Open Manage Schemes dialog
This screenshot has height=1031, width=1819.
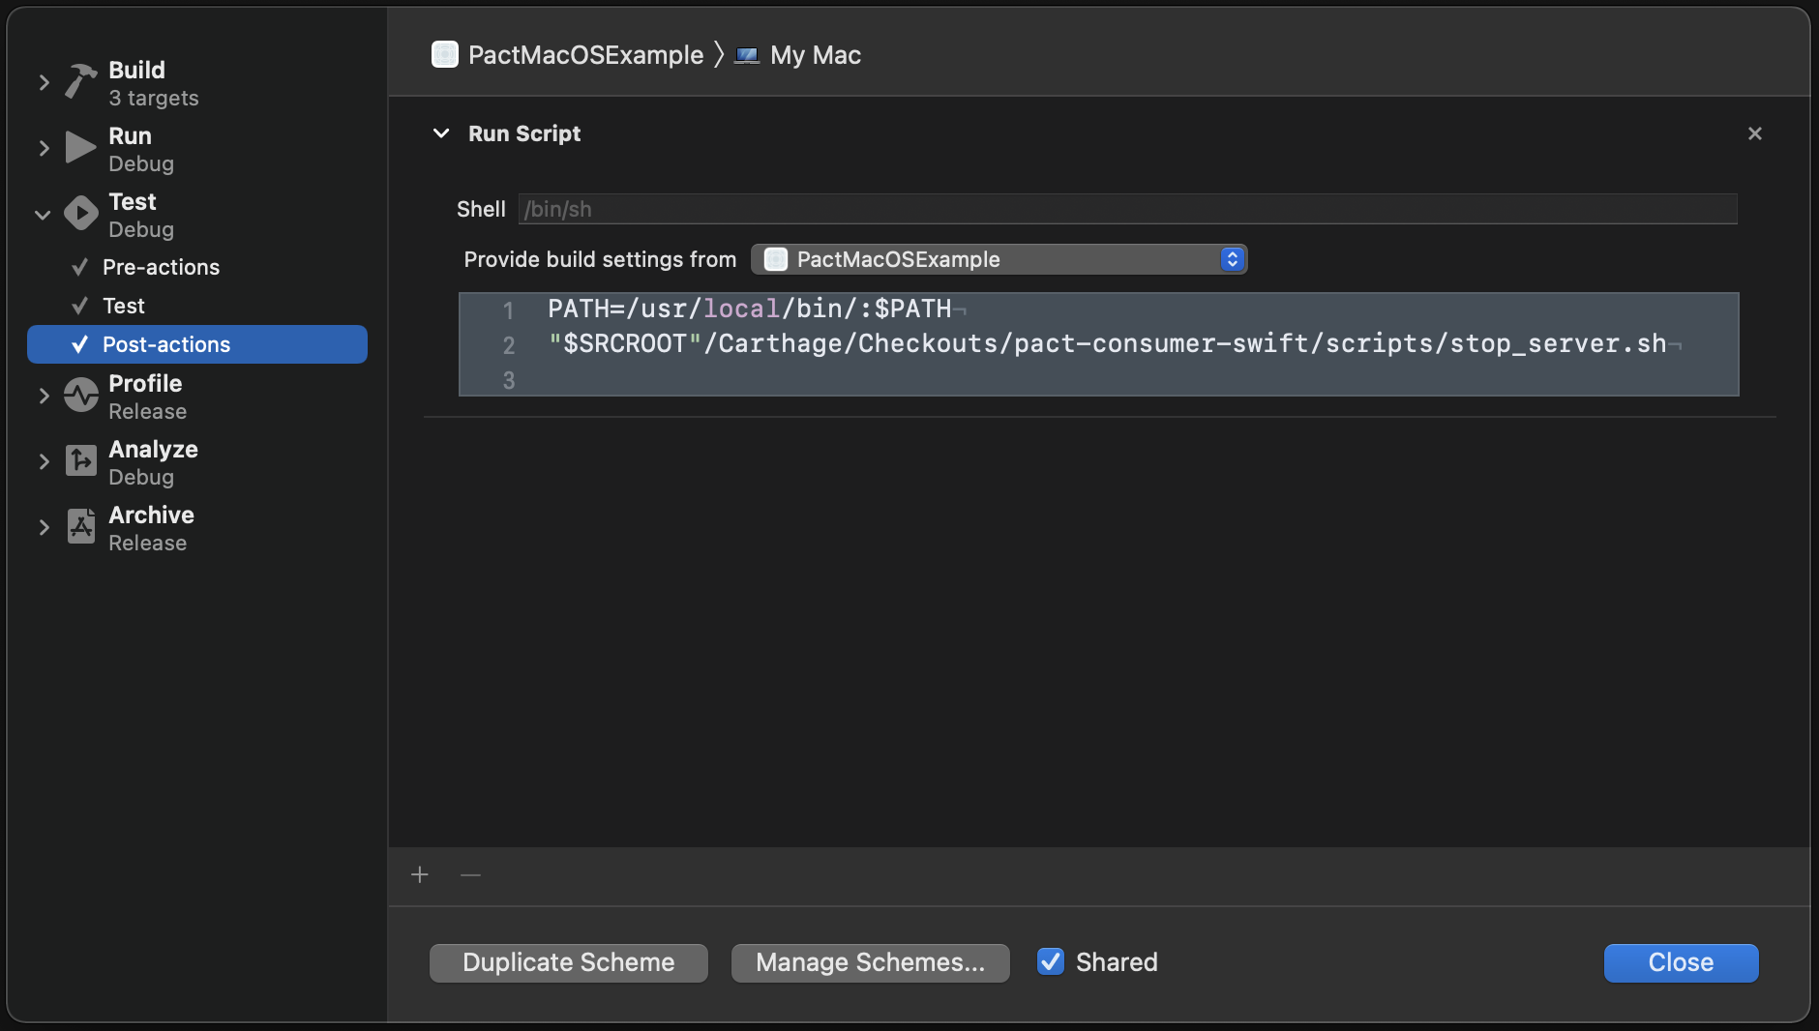click(x=871, y=962)
